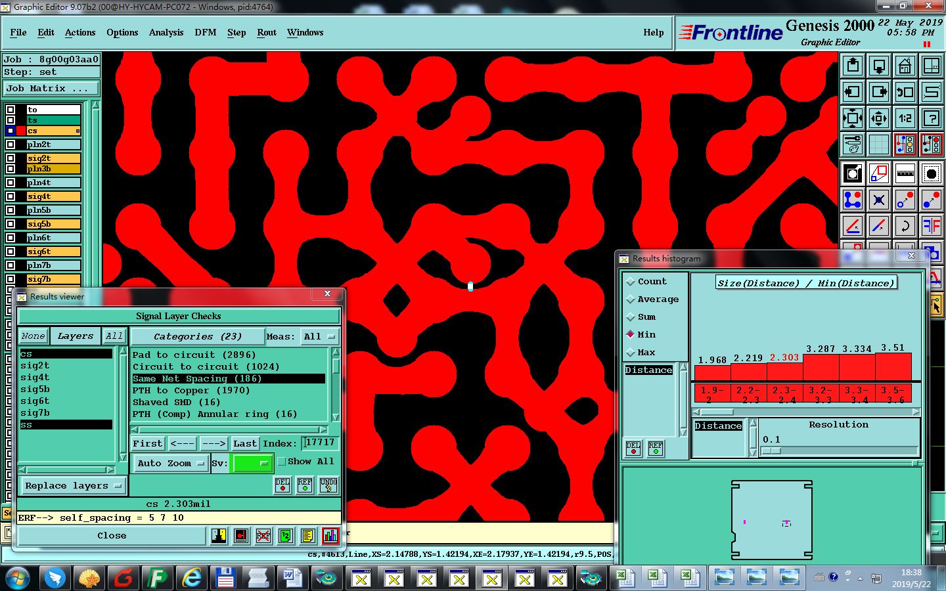Click the Word icon in the taskbar
Viewport: 946px width, 591px height.
coord(292,578)
